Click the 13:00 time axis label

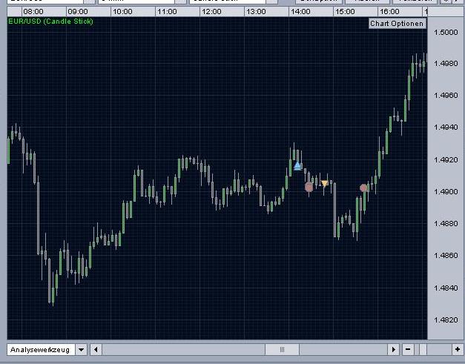tap(256, 12)
